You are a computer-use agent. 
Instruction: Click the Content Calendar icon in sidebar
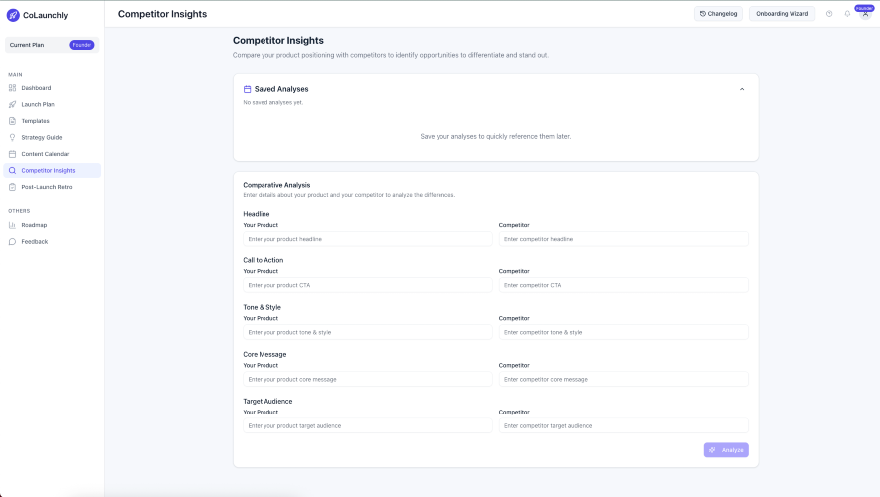pos(12,154)
